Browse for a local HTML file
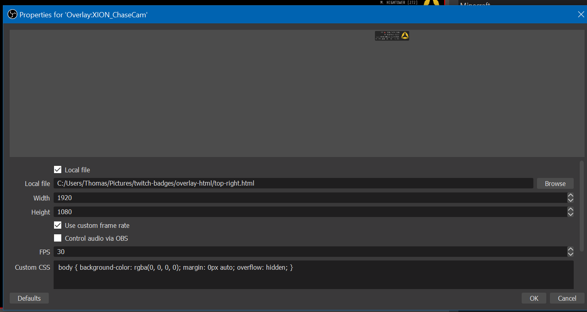The image size is (587, 312). [x=555, y=184]
